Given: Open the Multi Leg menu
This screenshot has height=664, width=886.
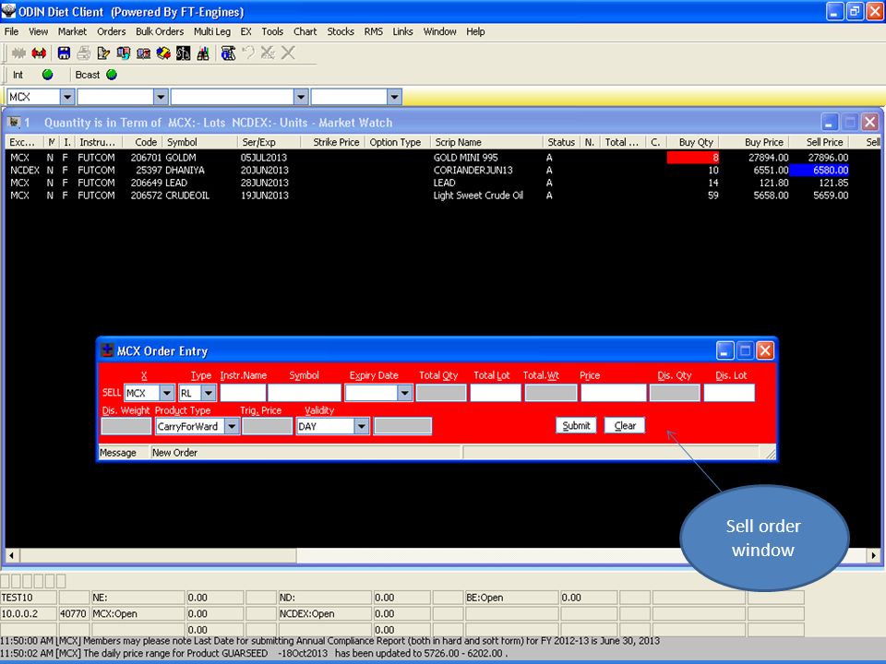Looking at the screenshot, I should coord(212,31).
